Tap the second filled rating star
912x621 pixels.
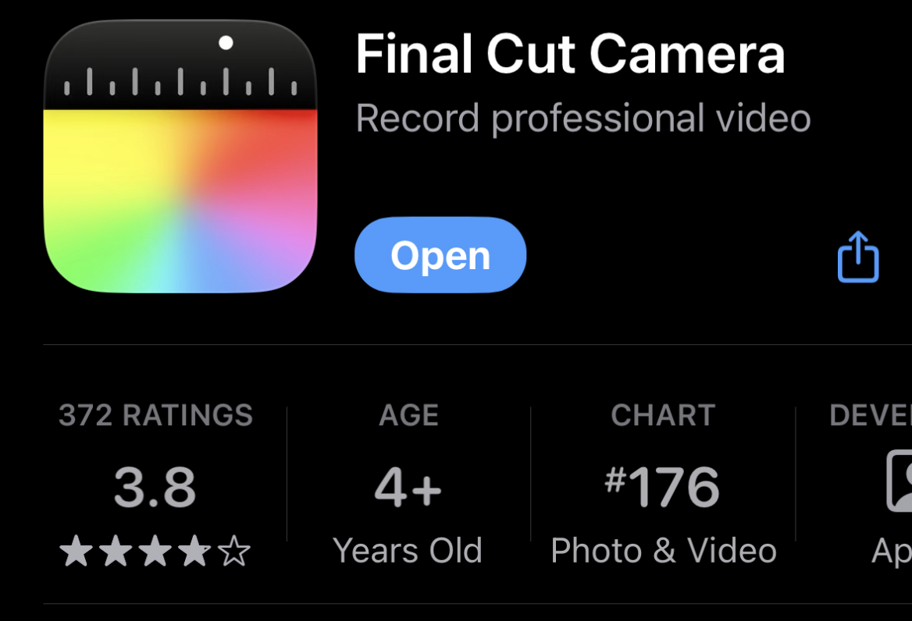116,551
